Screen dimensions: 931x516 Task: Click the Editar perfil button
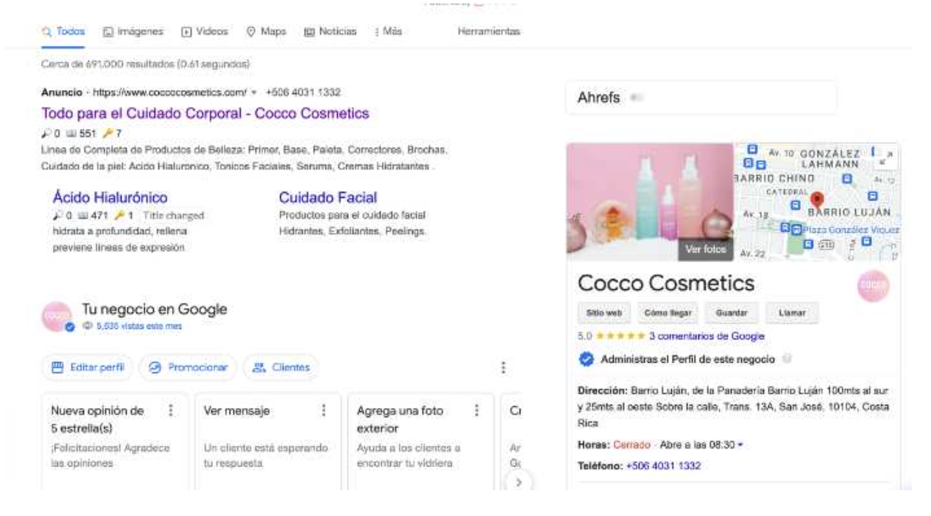88,367
